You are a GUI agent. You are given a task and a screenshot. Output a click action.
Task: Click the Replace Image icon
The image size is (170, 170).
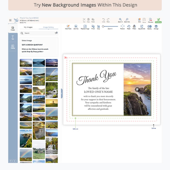85,27
